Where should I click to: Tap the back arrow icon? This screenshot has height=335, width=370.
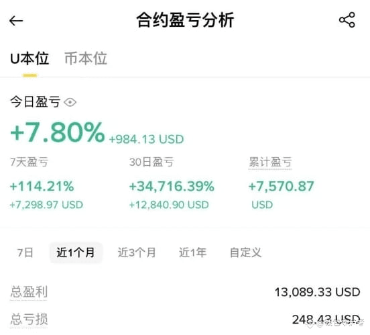point(16,21)
